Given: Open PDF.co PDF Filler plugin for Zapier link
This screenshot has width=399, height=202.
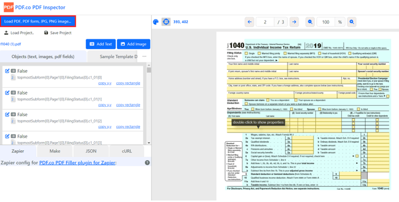Looking at the screenshot, I should (x=77, y=163).
